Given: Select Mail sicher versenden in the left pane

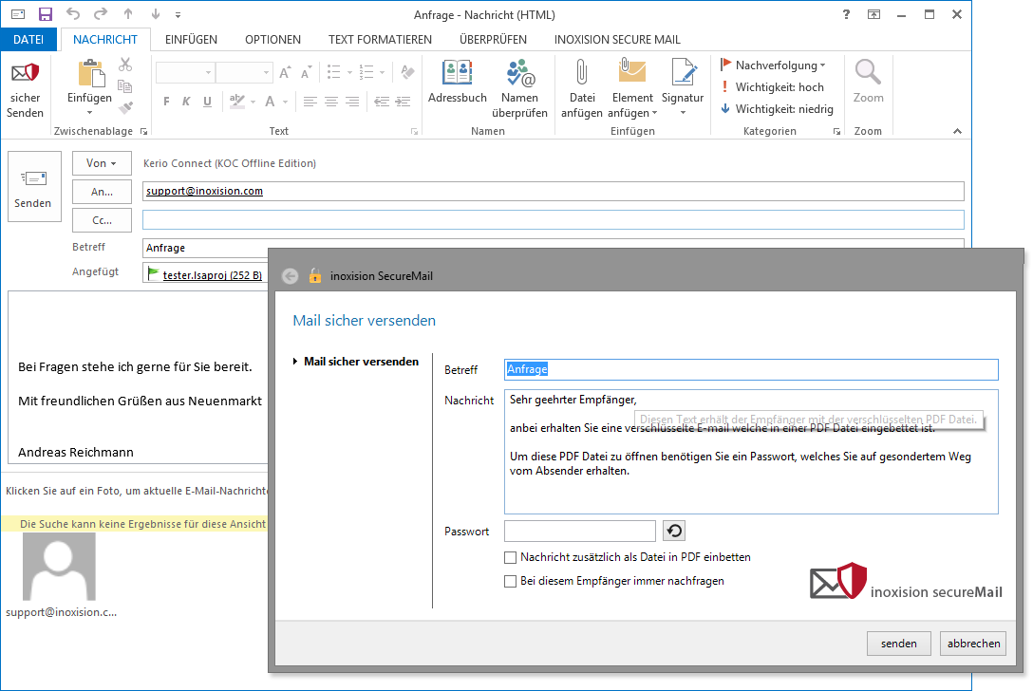Looking at the screenshot, I should tap(361, 362).
